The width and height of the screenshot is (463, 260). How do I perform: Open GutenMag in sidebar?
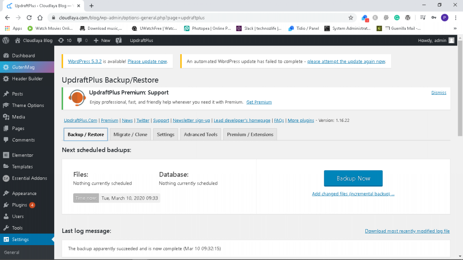[x=27, y=67]
